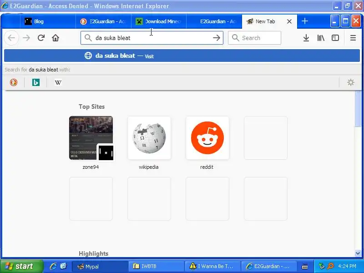Open the downloads panel
Image resolution: width=364 pixels, height=273 pixels.
click(x=306, y=38)
